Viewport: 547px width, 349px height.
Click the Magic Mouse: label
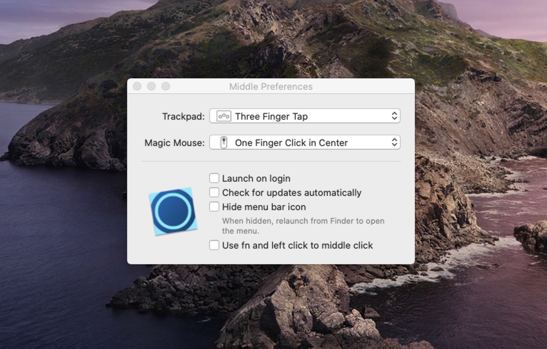coord(175,143)
